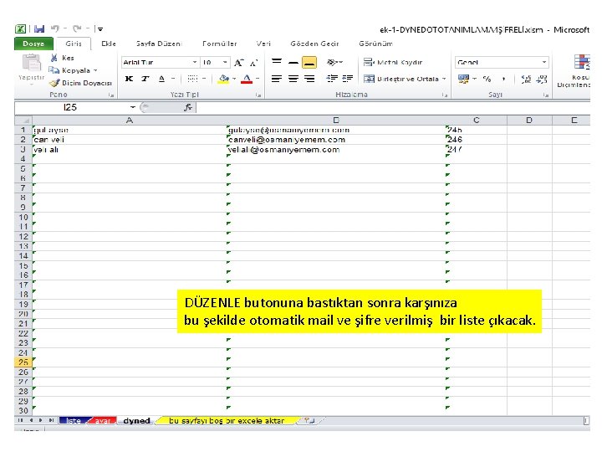
Task: Open the Hizalama dialog launcher
Action: click(x=445, y=95)
